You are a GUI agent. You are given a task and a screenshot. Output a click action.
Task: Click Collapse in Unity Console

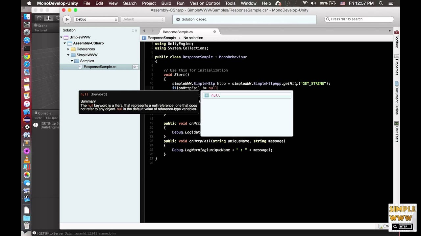pyautogui.click(x=52, y=118)
